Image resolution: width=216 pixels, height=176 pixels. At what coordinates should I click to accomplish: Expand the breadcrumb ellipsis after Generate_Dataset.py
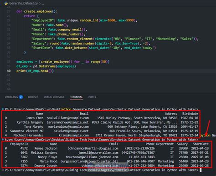tap(43, 4)
